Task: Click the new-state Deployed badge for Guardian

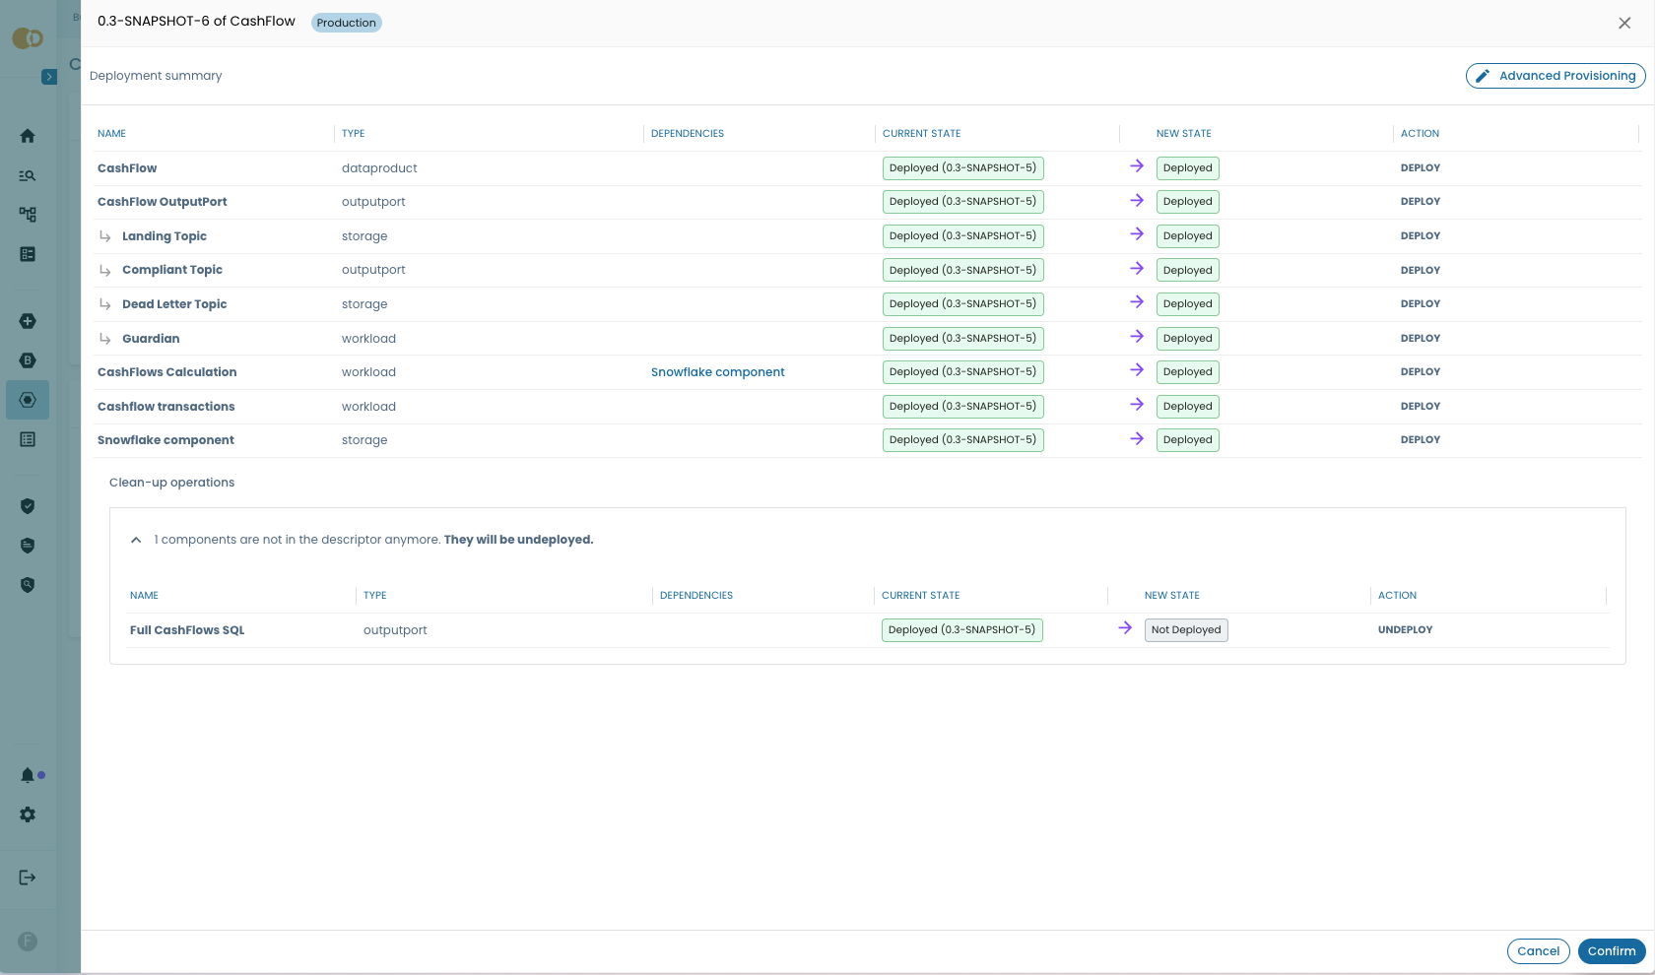Action: (x=1187, y=339)
